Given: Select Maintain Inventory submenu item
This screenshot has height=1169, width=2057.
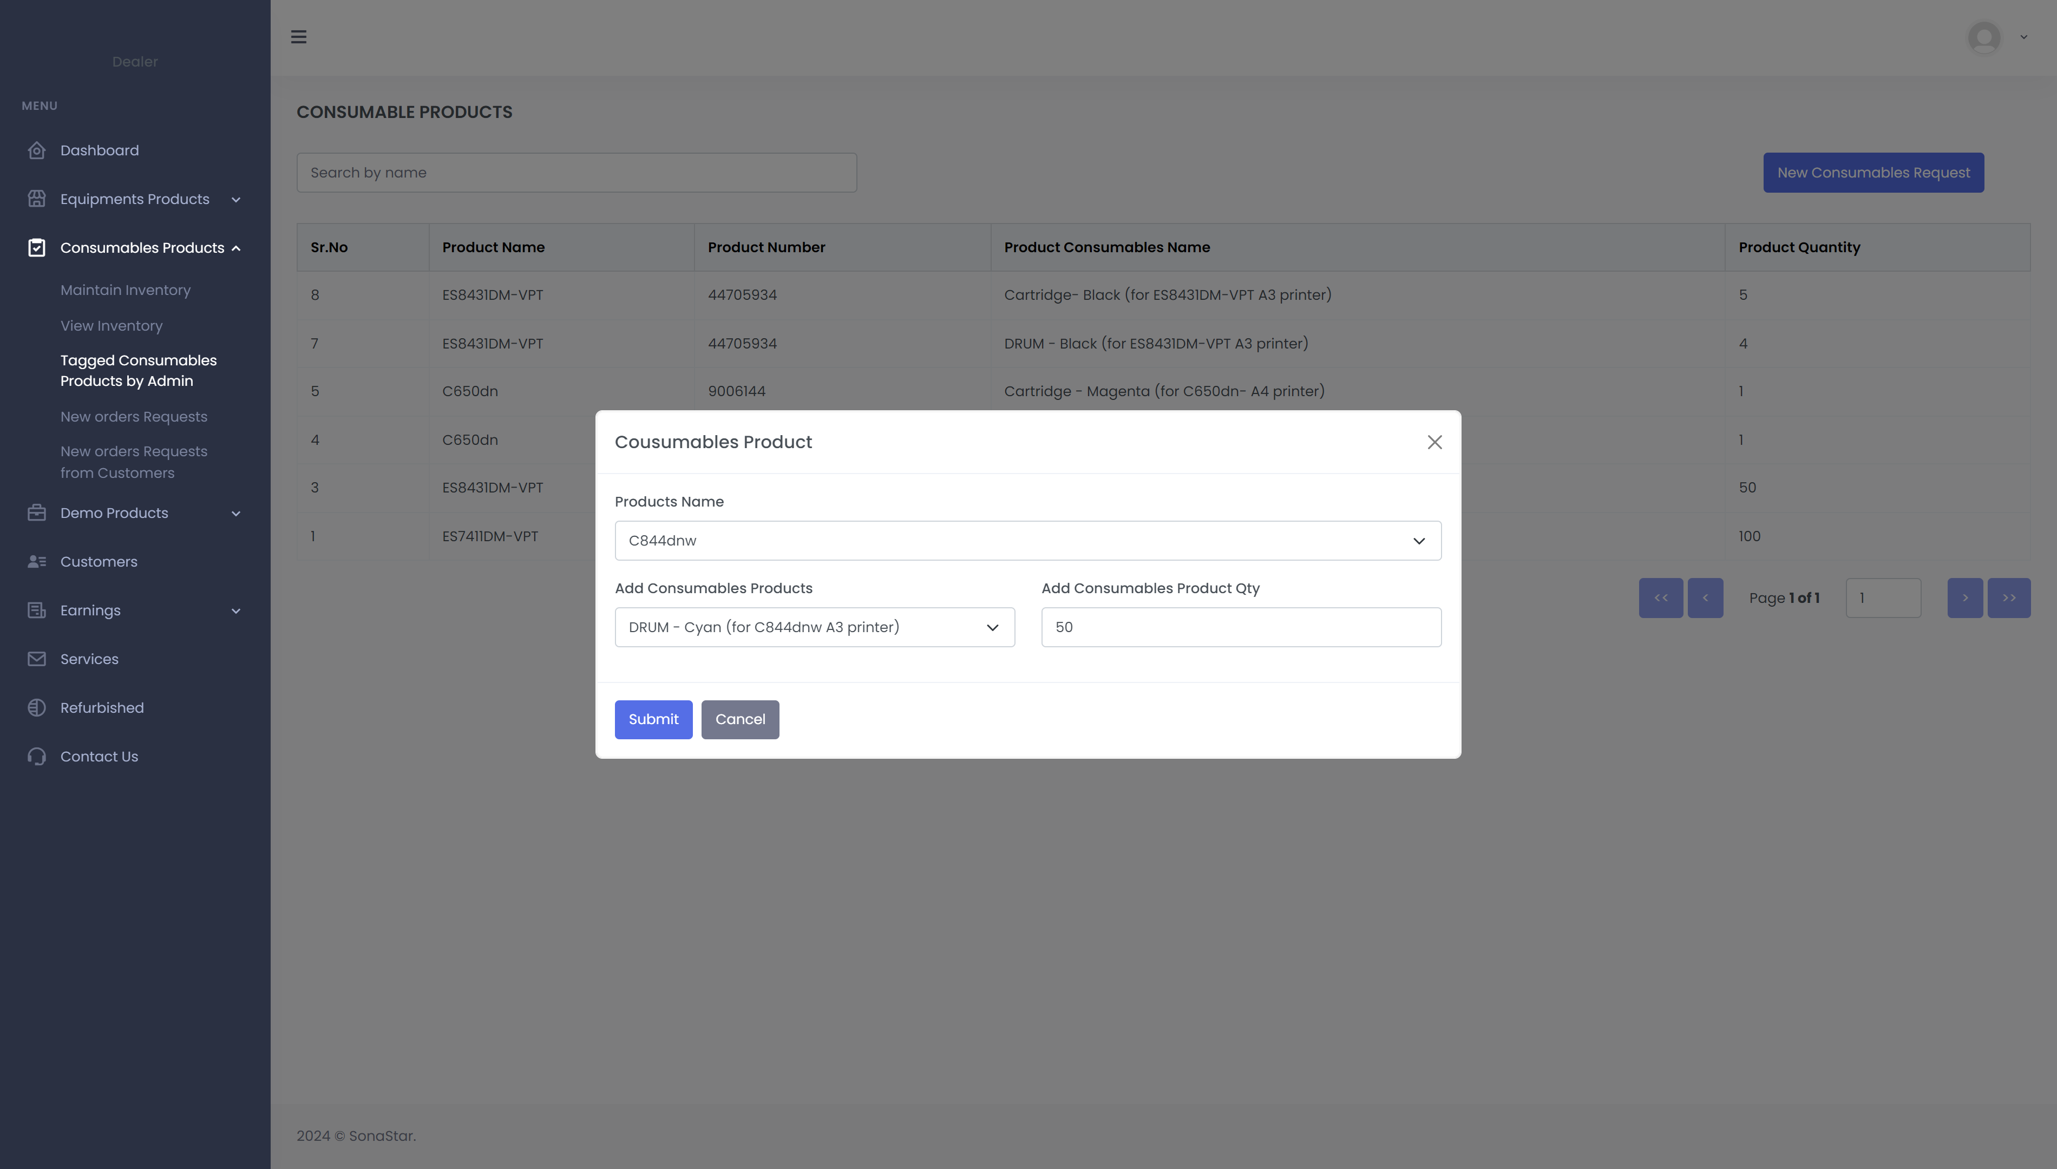Looking at the screenshot, I should pyautogui.click(x=125, y=290).
